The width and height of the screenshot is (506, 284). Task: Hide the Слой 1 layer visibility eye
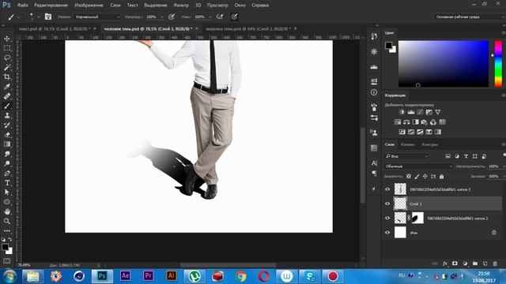(x=387, y=204)
